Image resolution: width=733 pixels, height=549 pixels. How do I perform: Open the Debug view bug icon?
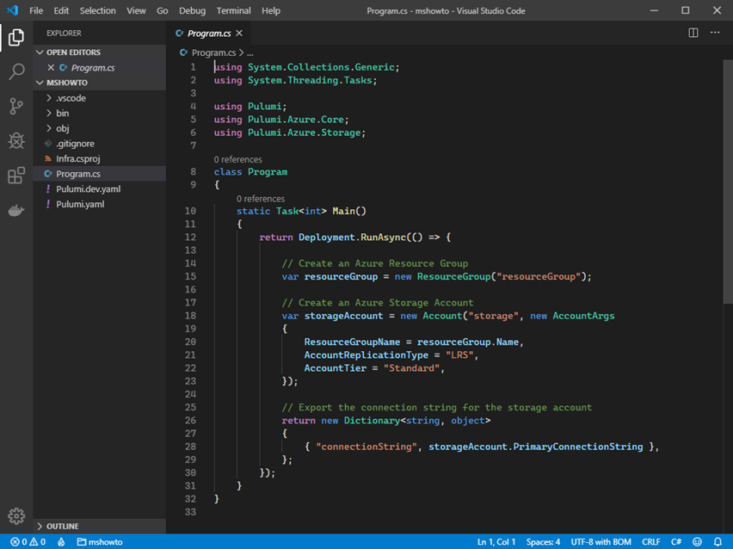(x=16, y=141)
